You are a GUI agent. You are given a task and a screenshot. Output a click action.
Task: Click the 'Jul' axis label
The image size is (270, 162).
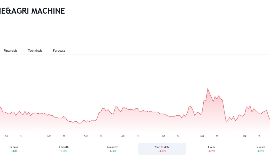(163, 136)
